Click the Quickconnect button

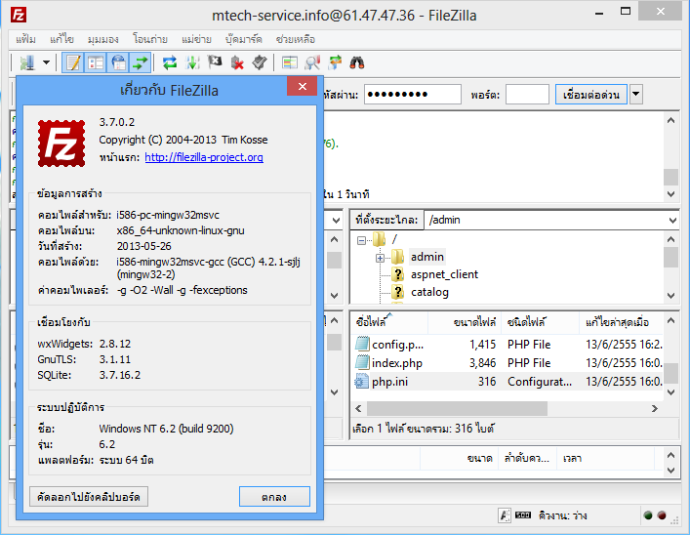[x=591, y=95]
